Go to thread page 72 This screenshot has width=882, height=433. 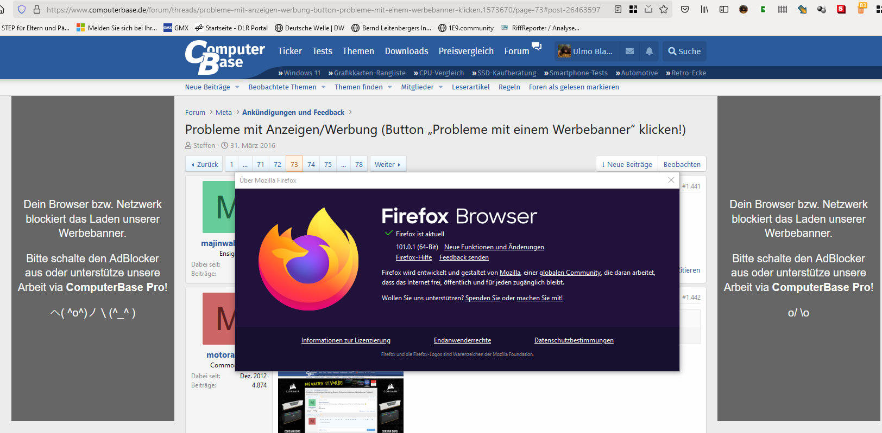[278, 164]
